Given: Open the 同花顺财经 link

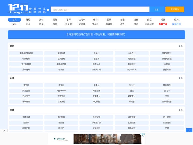Looking at the screenshot, I should [x=167, y=53].
